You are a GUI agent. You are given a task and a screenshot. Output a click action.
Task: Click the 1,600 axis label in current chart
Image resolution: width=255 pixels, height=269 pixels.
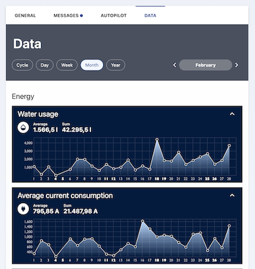coord(28,222)
